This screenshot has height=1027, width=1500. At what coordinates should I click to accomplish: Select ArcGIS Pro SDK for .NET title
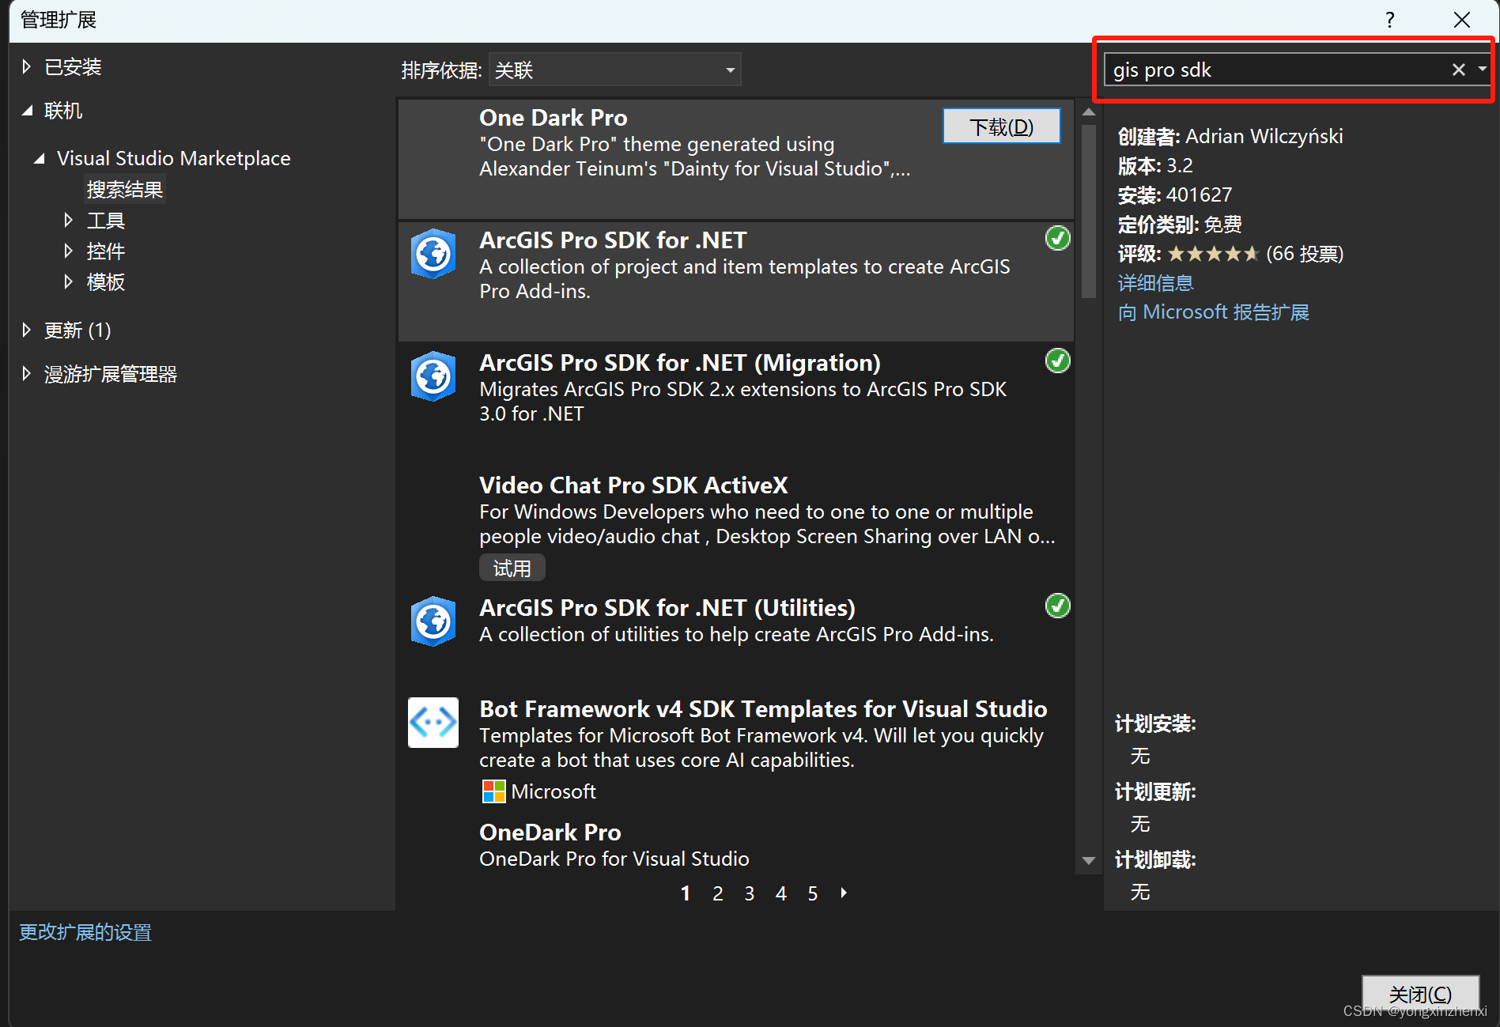click(x=613, y=240)
